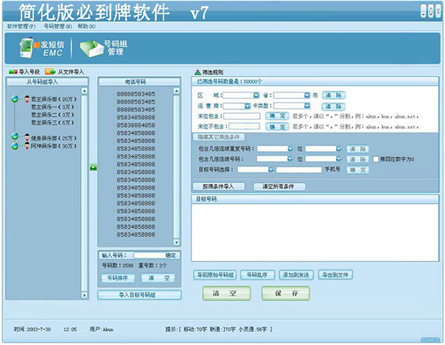Click the phone number list scrollbar up arrow

pyautogui.click(x=176, y=90)
